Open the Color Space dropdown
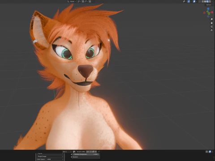Screen dimensions: 215x161 pos(55,159)
